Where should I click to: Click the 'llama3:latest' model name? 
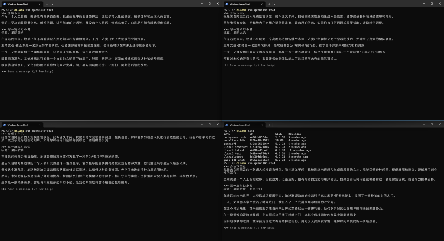coord(234,151)
